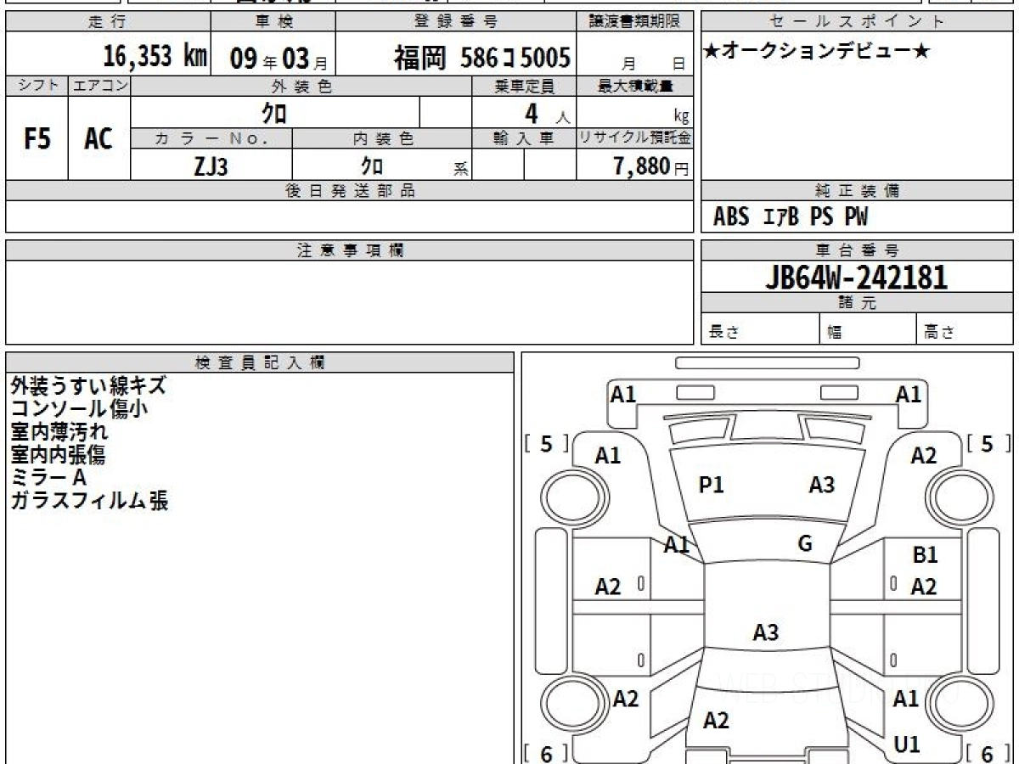Viewport: 1019px width, 764px height.
Task: Click the U1 mark in the diagram
Action: click(x=907, y=744)
